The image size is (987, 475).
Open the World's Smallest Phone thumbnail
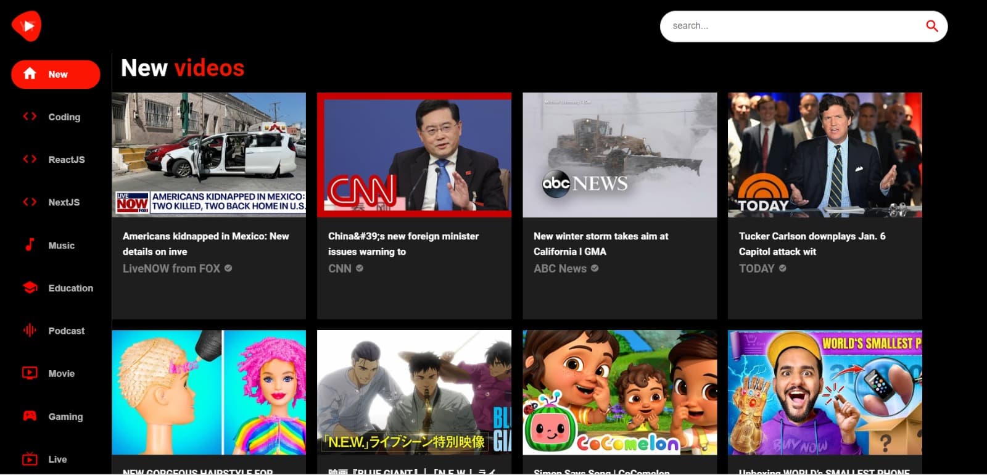825,392
